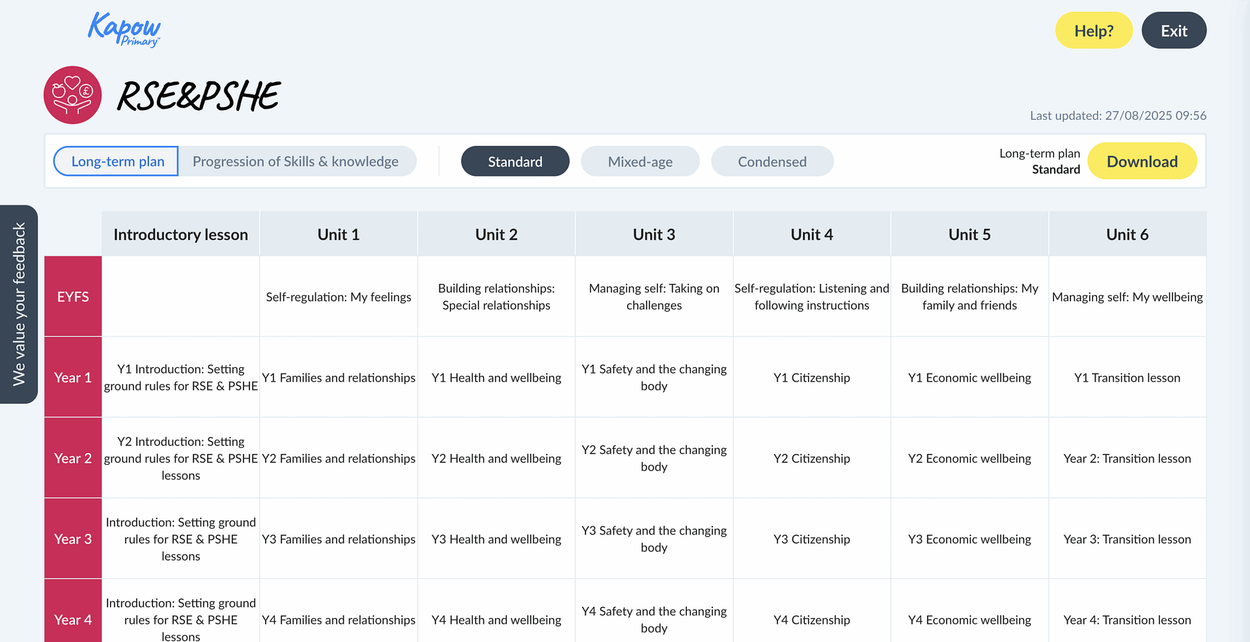Open Y1 Economic wellbeing unit

coord(969,378)
